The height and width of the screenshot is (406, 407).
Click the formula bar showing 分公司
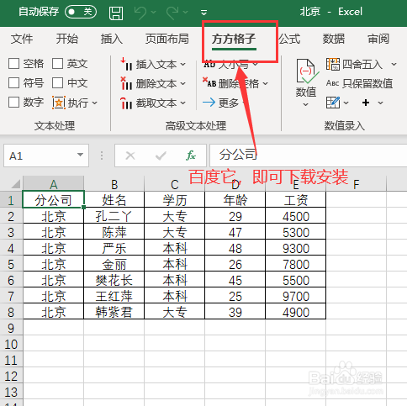pos(309,156)
